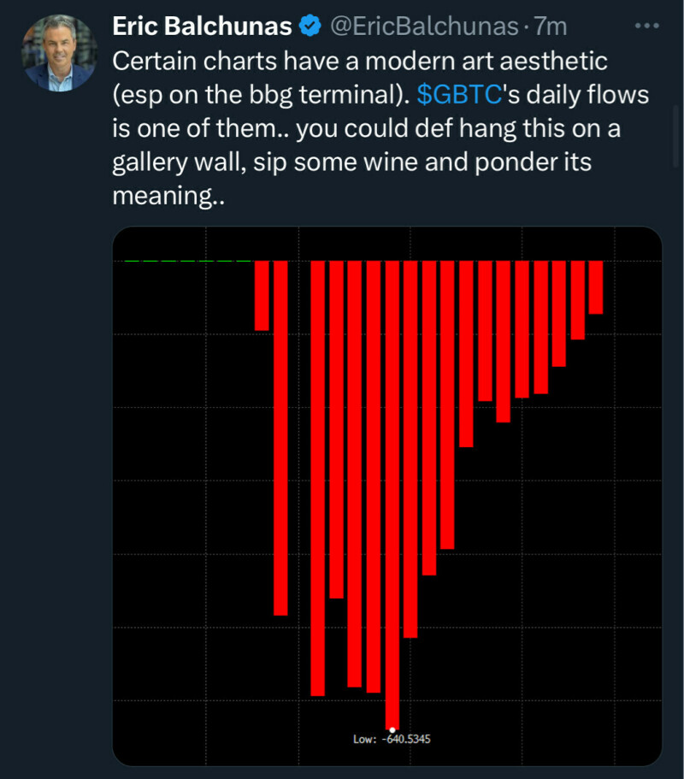Click the Low: -640.5345 label
The width and height of the screenshot is (684, 779).
392,739
